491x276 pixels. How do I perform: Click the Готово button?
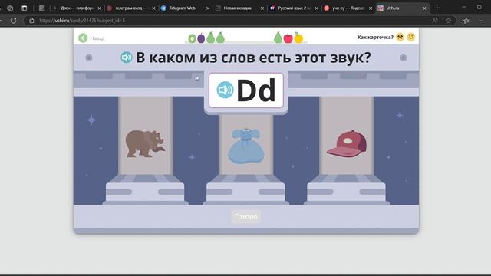245,216
